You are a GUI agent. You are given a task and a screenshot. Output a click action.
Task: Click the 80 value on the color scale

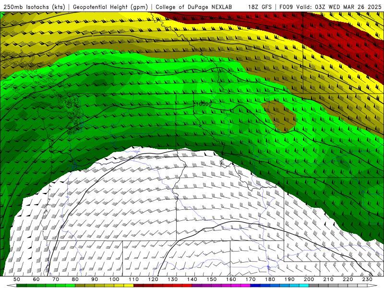tap(75, 279)
